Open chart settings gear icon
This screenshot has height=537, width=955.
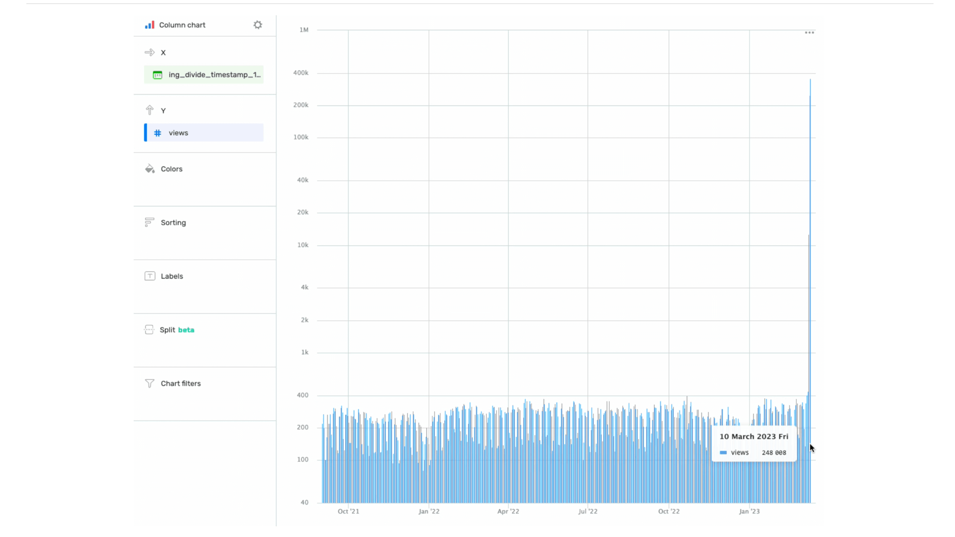258,25
